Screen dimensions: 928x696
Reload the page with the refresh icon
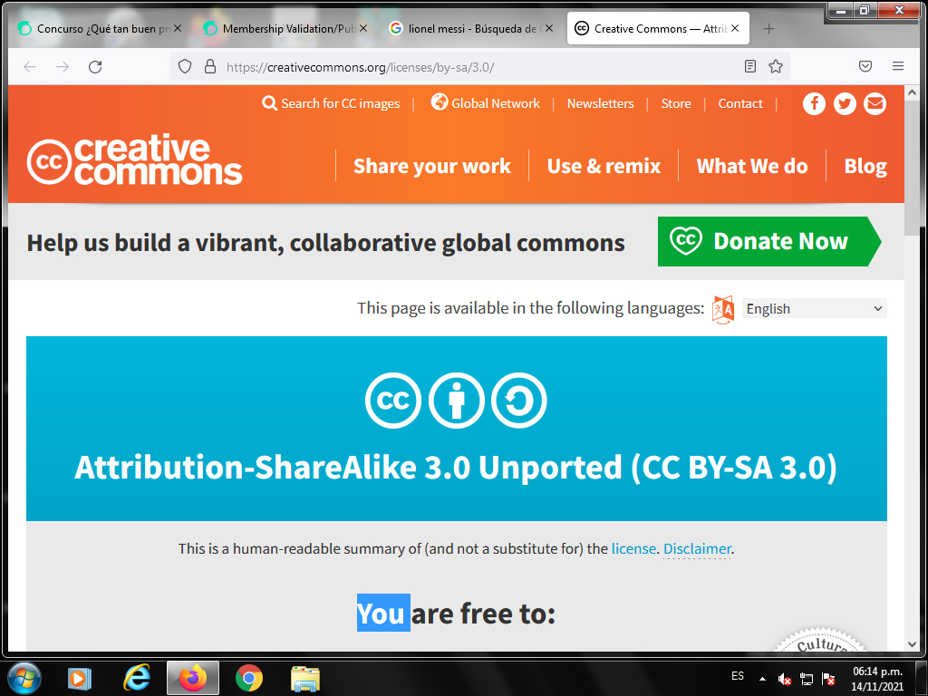click(x=95, y=67)
